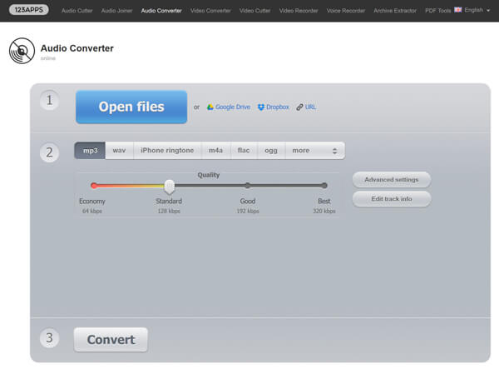
Task: Select the iPhone ringtone format
Action: point(167,151)
